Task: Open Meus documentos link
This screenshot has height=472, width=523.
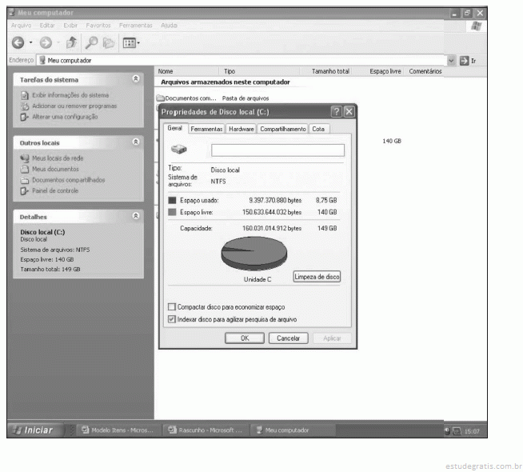Action: [x=55, y=169]
